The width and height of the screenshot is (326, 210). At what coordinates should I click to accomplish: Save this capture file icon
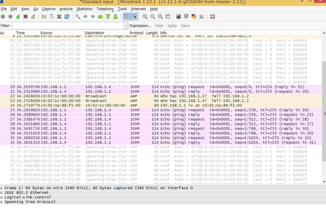pyautogui.click(x=52, y=17)
